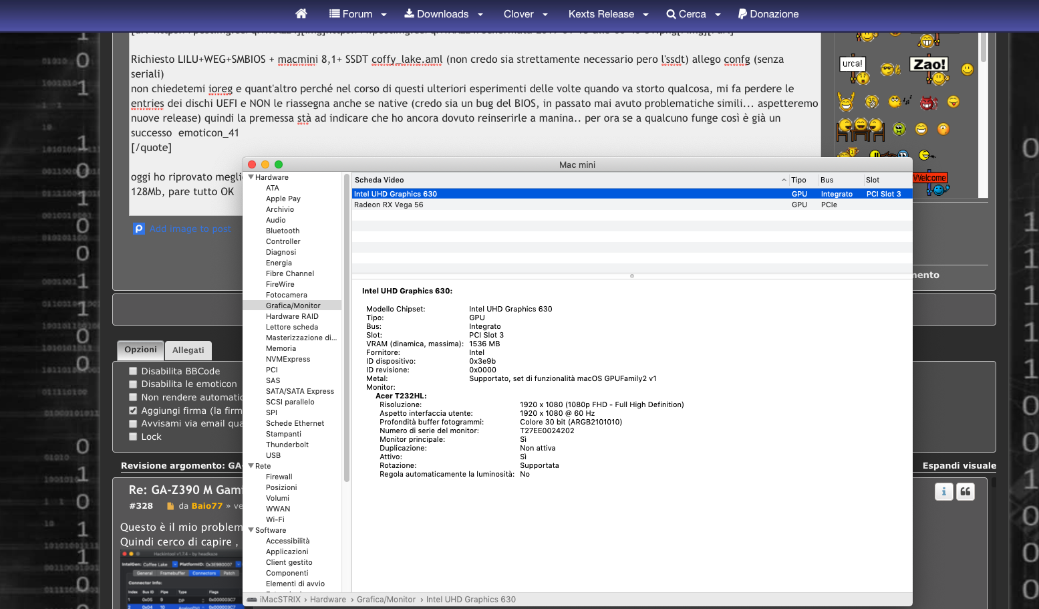
Task: Toggle Disabilita BBCode checkbox
Action: 133,371
